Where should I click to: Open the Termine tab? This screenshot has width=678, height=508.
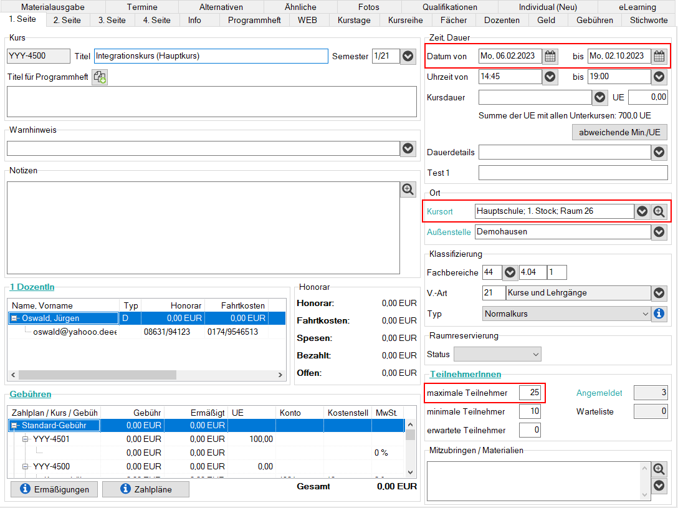coord(142,7)
